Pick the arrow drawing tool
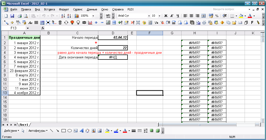 pos(58,131)
